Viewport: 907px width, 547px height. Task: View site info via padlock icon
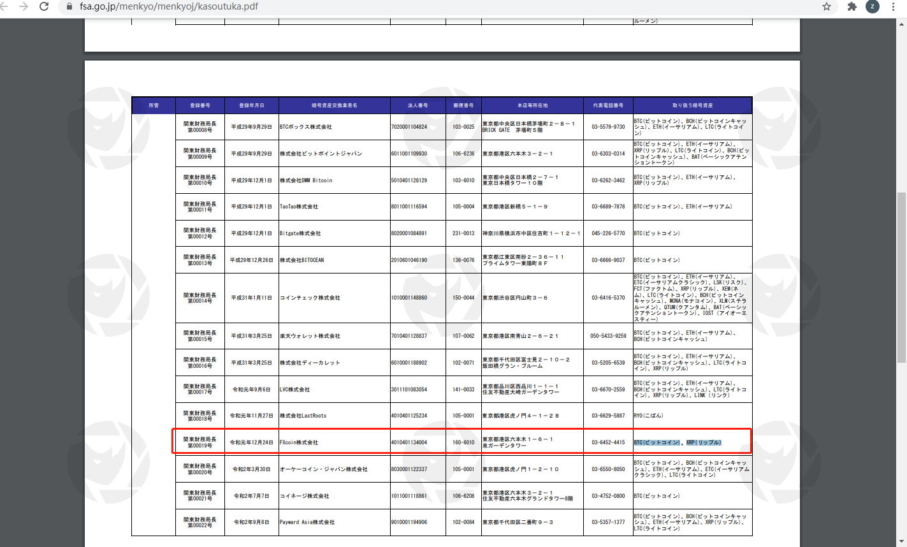pos(69,6)
